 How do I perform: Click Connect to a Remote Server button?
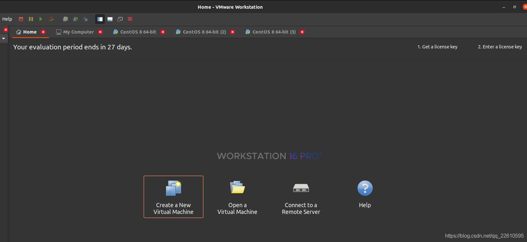click(301, 197)
